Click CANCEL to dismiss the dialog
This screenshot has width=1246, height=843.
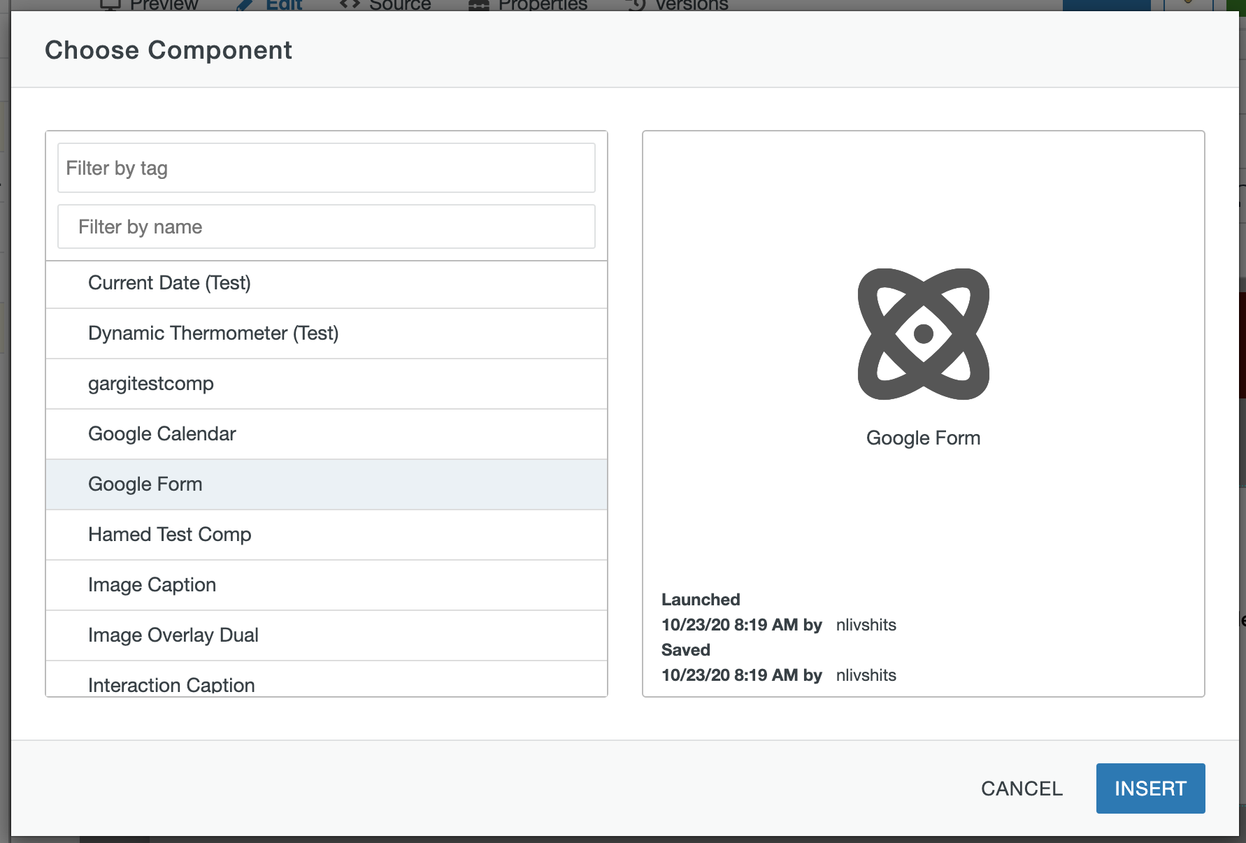pyautogui.click(x=1022, y=788)
